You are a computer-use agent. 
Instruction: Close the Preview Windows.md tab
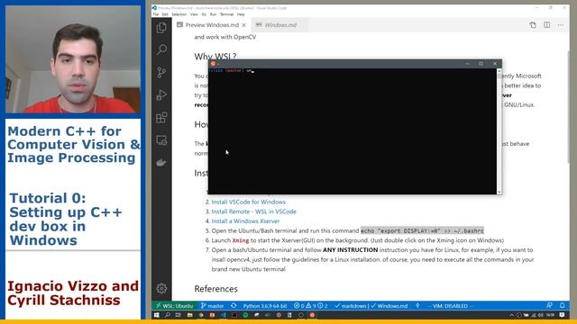point(244,25)
